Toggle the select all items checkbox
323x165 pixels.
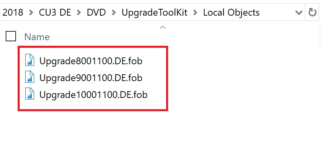coord(11,37)
